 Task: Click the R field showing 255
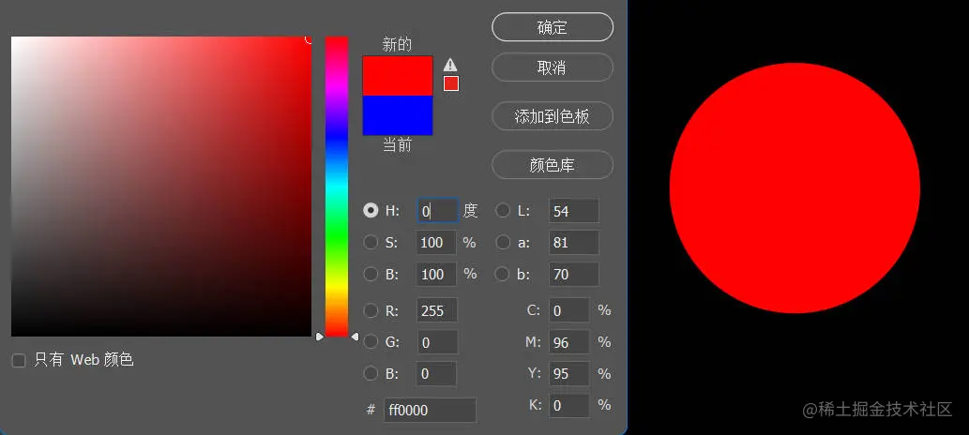437,310
